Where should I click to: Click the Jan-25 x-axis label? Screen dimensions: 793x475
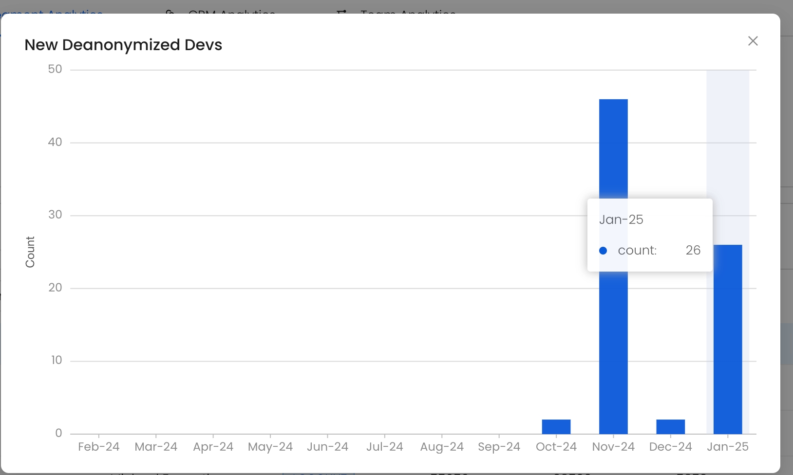coord(727,447)
